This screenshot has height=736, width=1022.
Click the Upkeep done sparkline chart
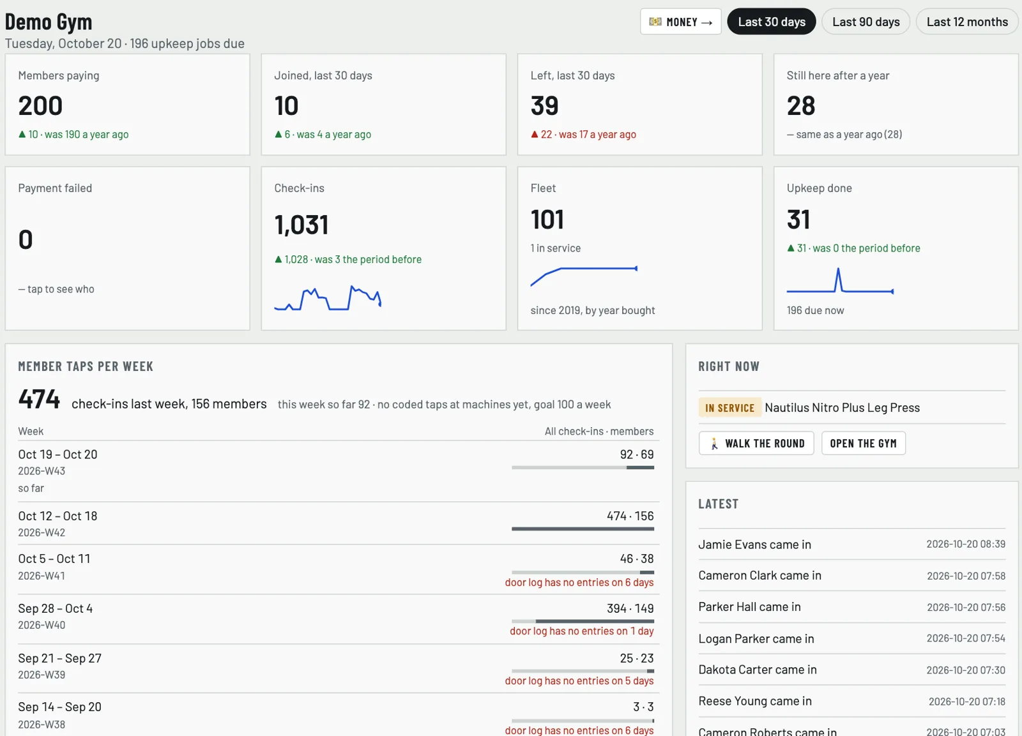[840, 281]
